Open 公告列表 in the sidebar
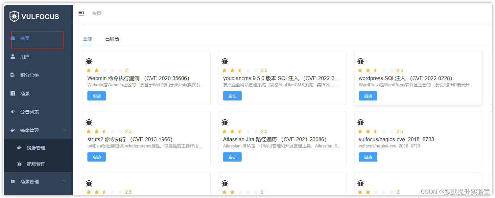Screen dimensions: 495x198 coord(38,112)
